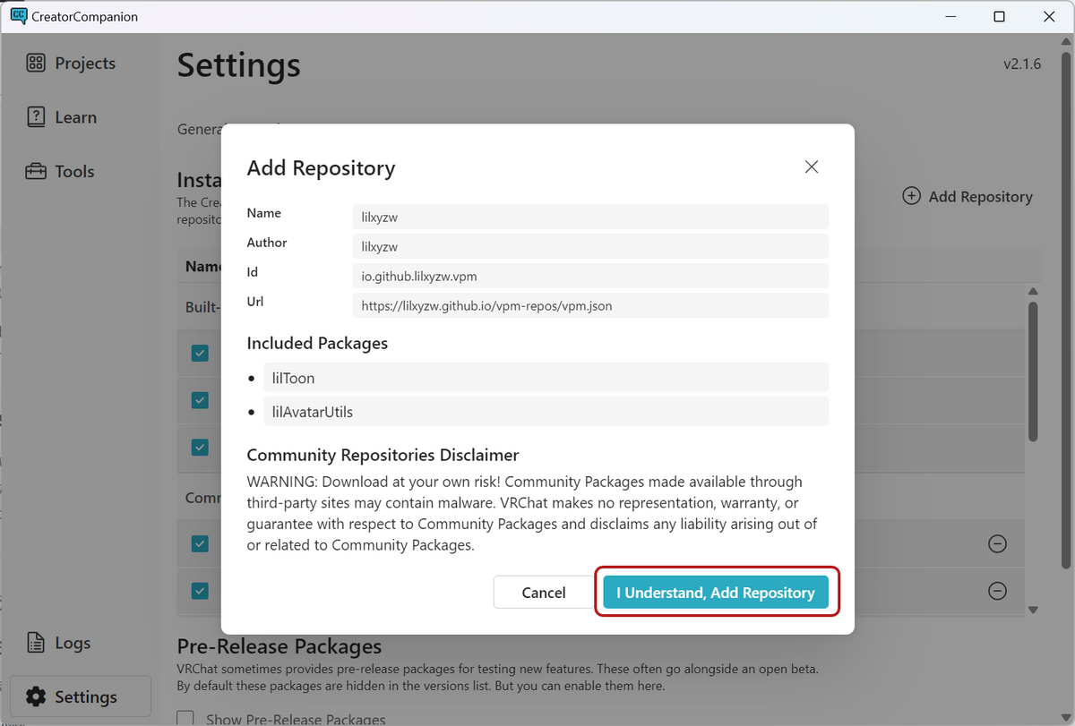
Task: Toggle first community repository checkbox
Action: click(x=200, y=543)
